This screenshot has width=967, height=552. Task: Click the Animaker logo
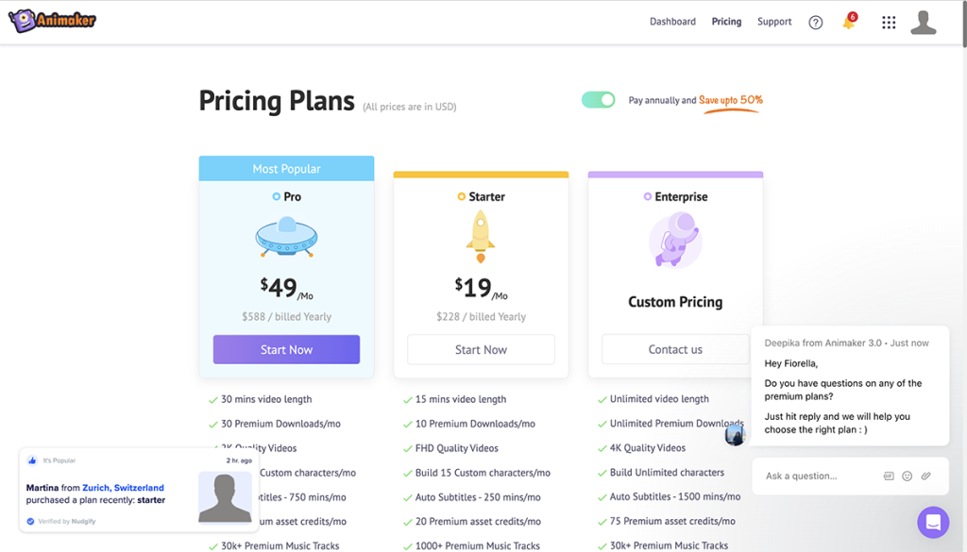click(52, 21)
